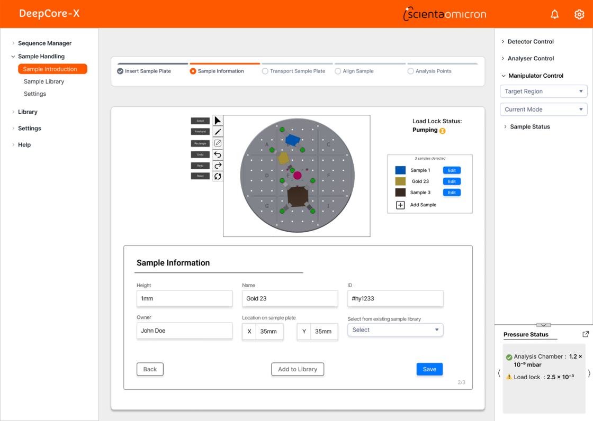Pick the Rectangle drawing tool icon
Viewport: 593px width, 421px height.
click(x=218, y=143)
